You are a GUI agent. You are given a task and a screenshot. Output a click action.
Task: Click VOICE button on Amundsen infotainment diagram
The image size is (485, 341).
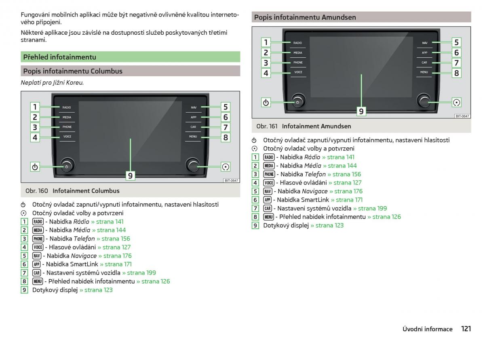pos(298,72)
